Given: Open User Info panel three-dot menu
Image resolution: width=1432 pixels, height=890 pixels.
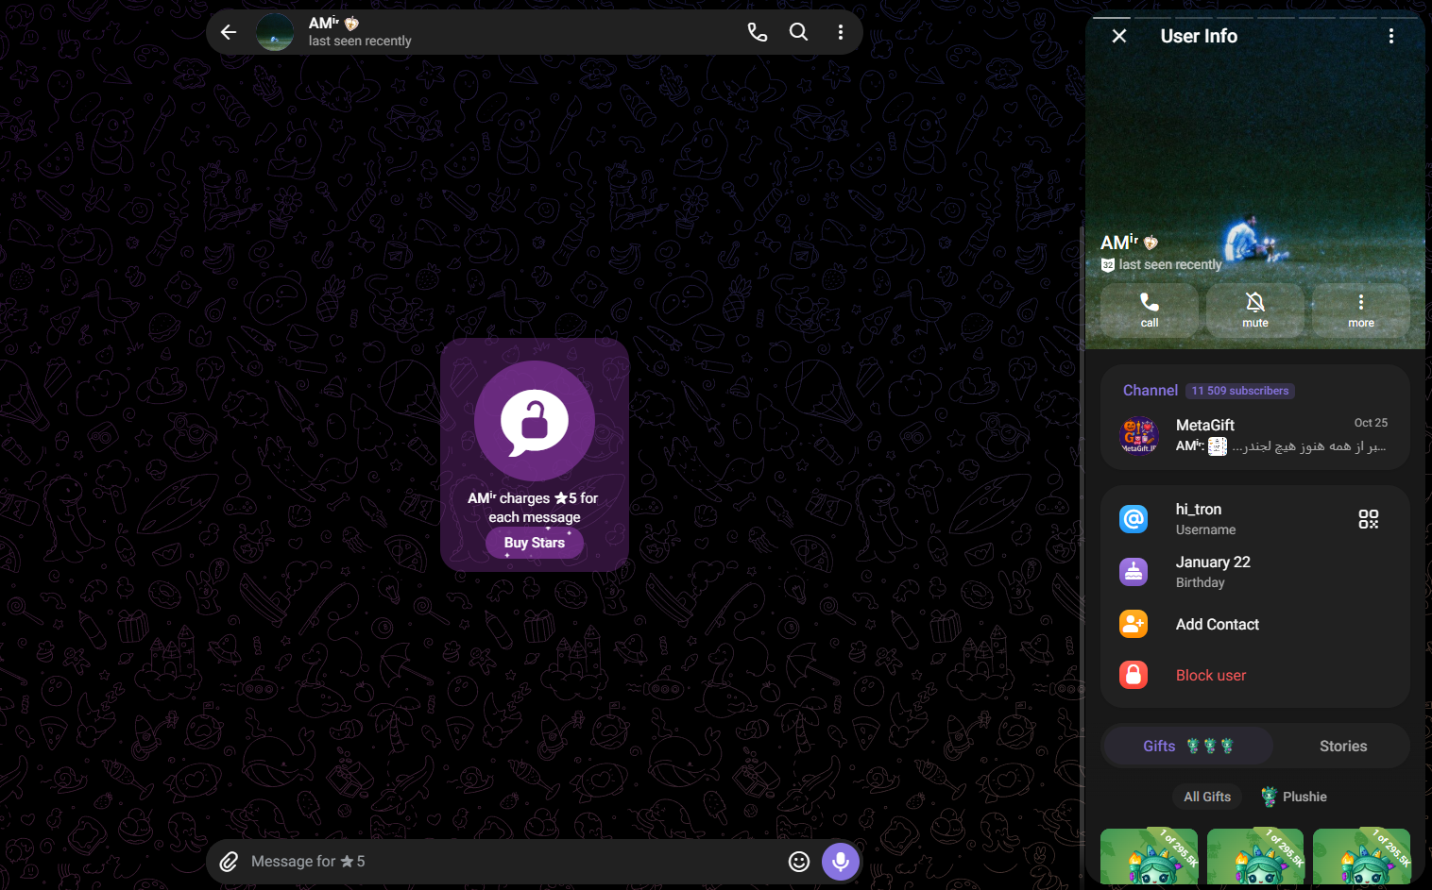Looking at the screenshot, I should click(x=1391, y=36).
